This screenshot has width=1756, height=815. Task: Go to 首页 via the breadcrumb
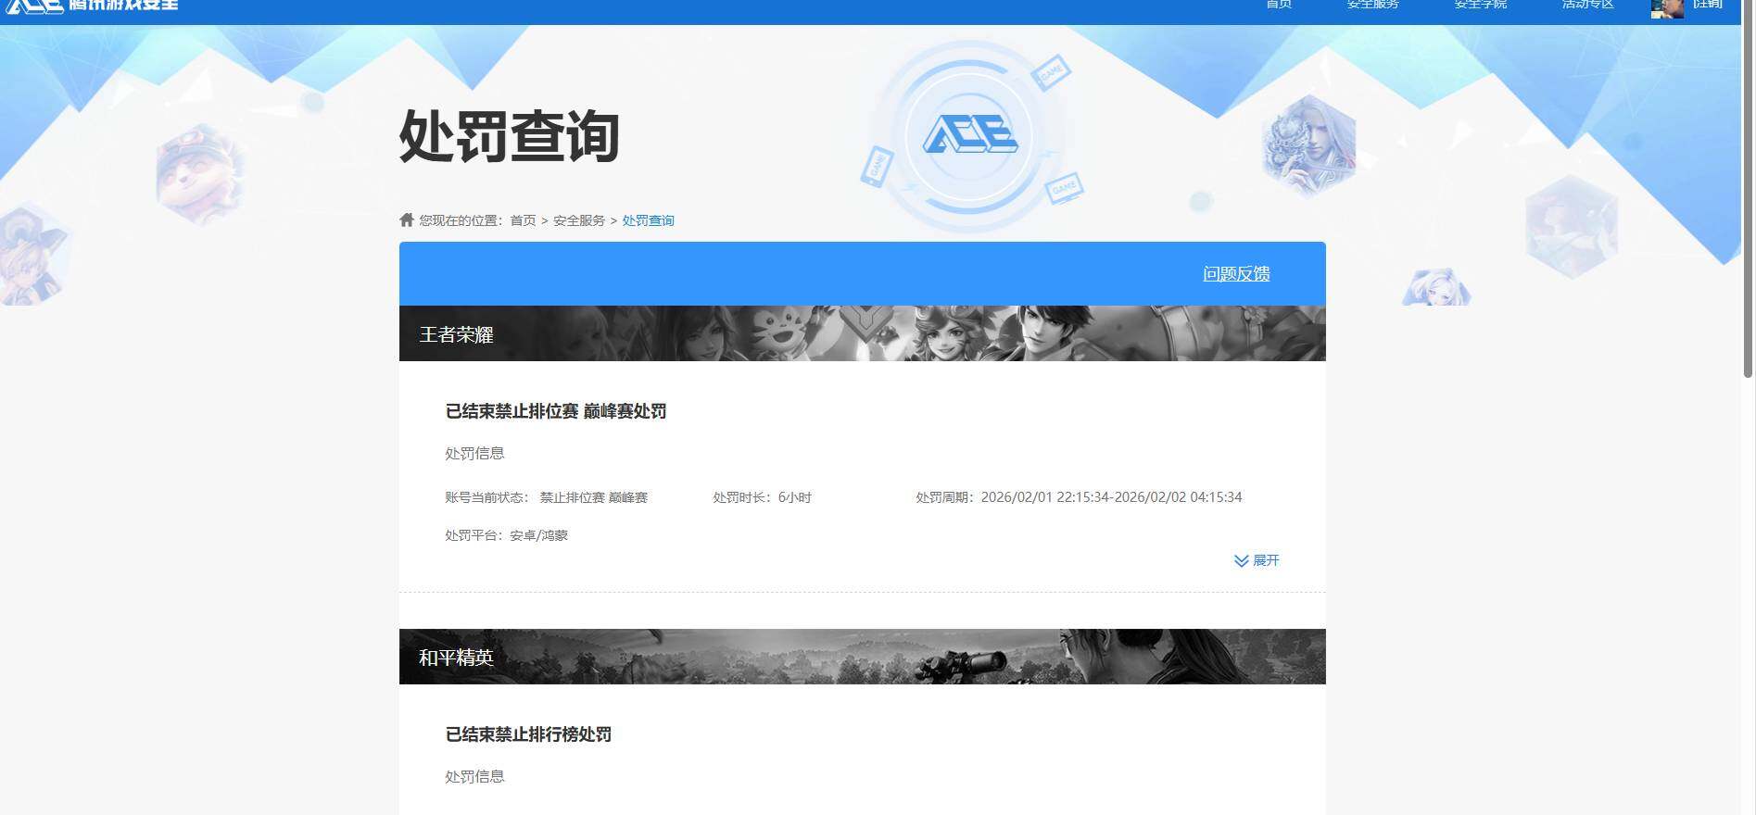click(x=523, y=220)
